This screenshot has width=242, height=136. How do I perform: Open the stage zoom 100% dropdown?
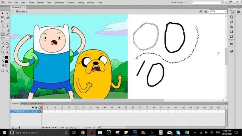click(x=218, y=11)
